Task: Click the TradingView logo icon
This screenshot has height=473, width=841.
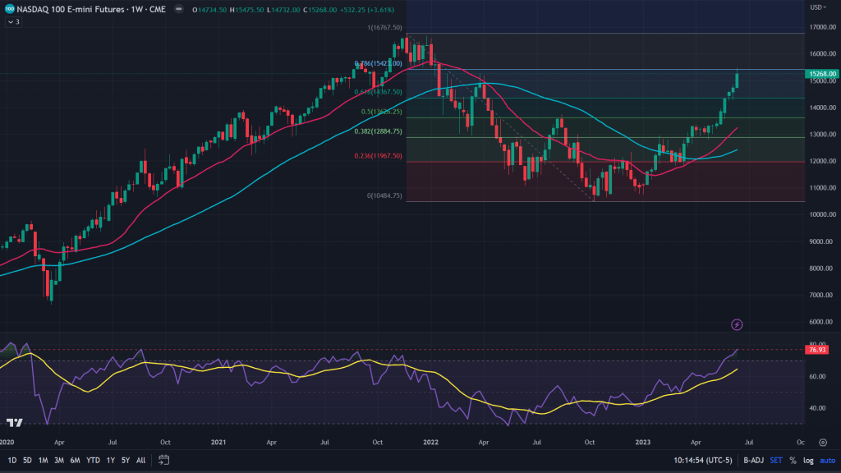Action: point(14,423)
